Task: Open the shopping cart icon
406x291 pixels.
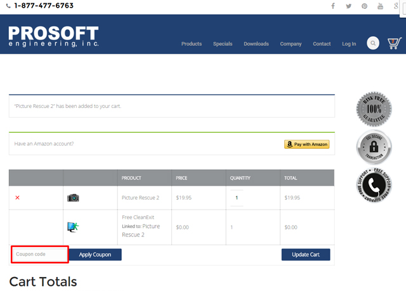Action: tap(394, 43)
